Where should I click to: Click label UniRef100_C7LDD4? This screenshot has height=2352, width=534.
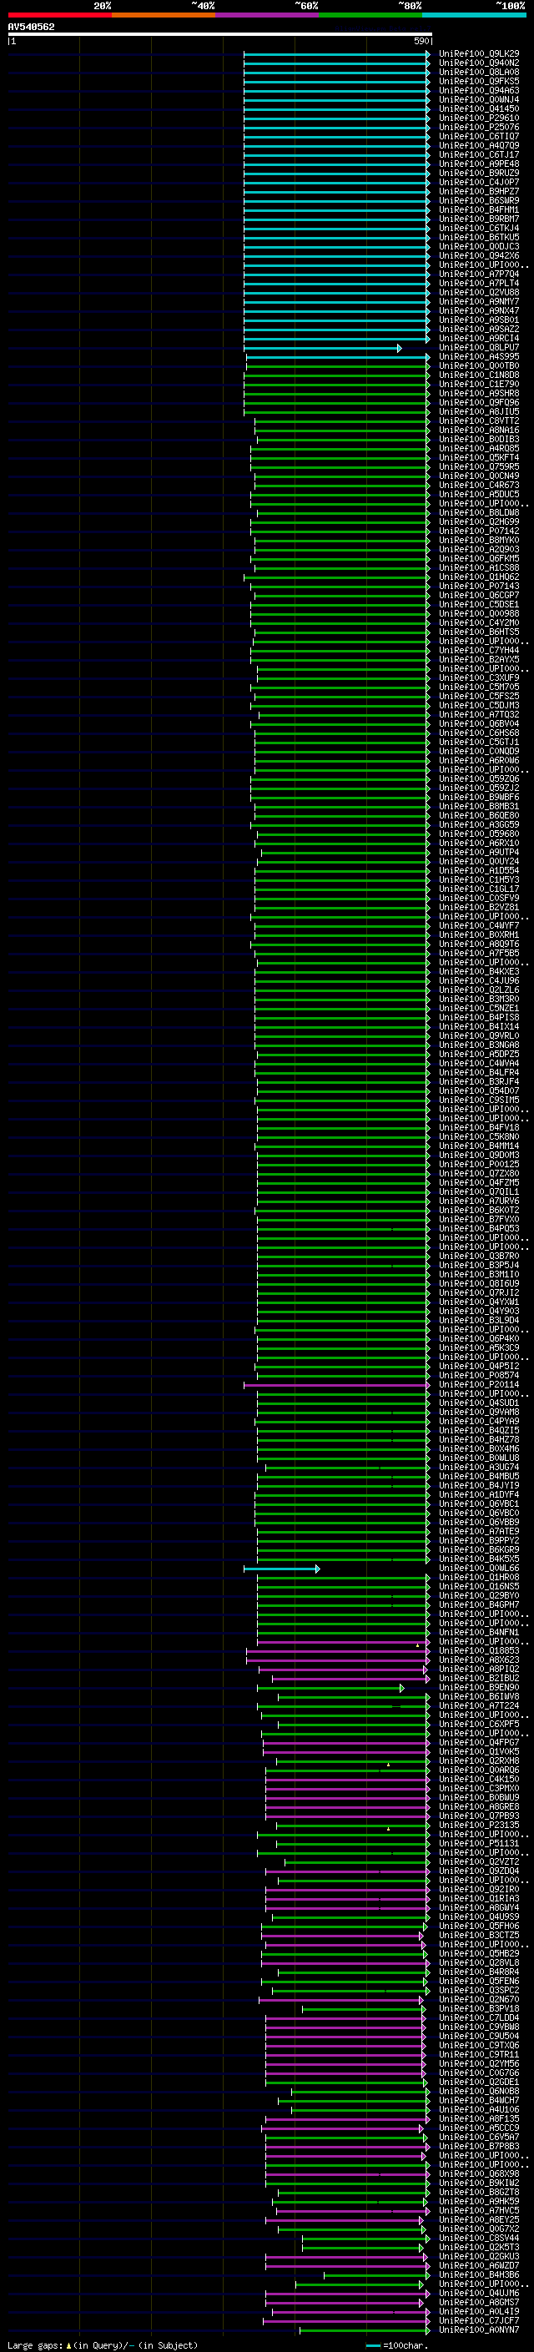479,2017
